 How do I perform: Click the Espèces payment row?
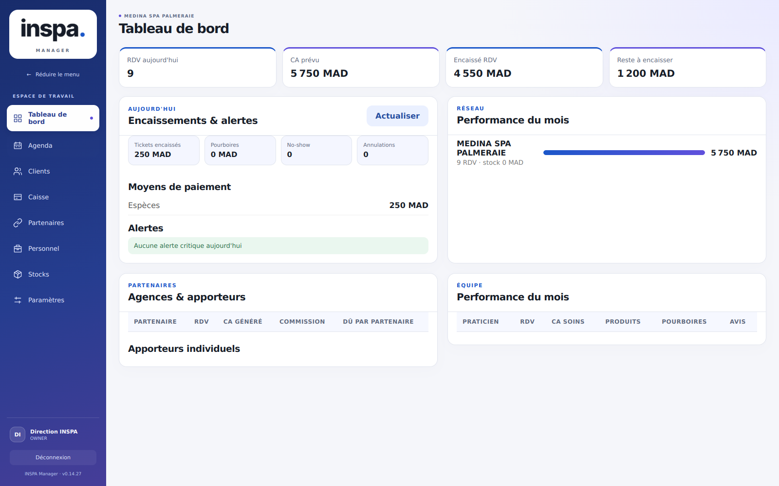point(278,205)
